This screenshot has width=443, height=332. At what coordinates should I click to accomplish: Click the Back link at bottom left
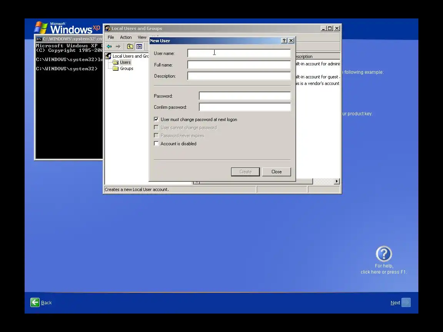point(46,303)
